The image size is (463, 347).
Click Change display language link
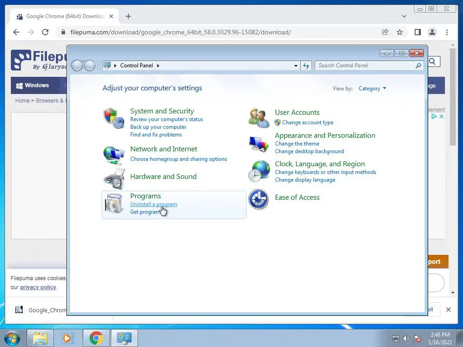pyautogui.click(x=305, y=180)
